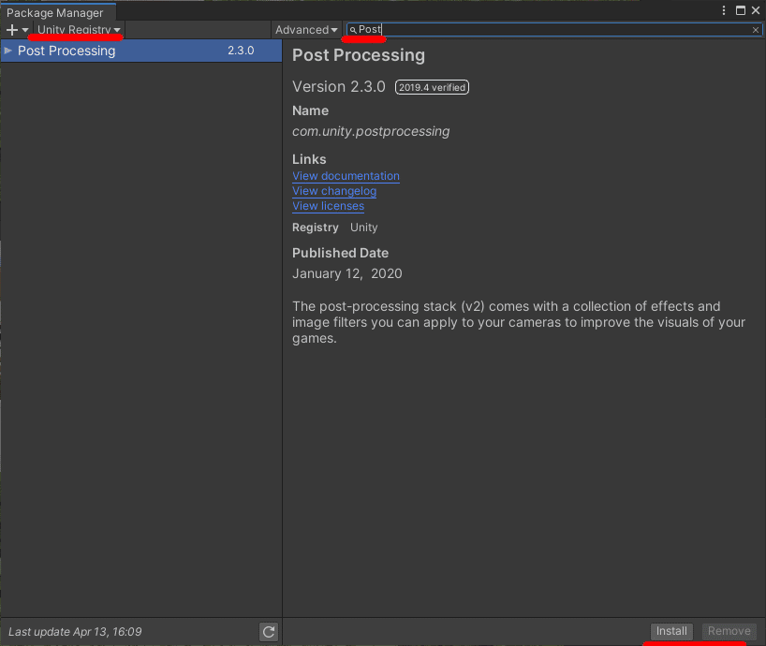Click the Remove button
Viewport: 766px width, 646px height.
click(729, 631)
